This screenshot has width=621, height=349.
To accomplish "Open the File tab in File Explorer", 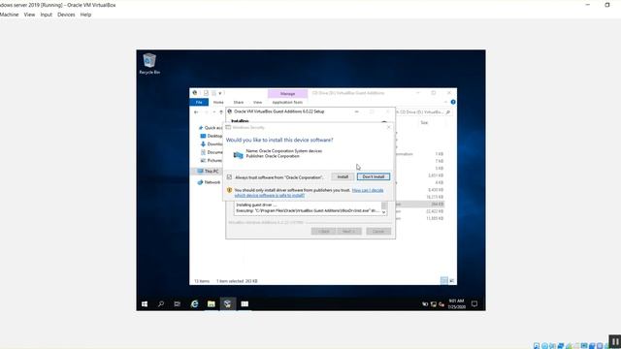I will (199, 102).
